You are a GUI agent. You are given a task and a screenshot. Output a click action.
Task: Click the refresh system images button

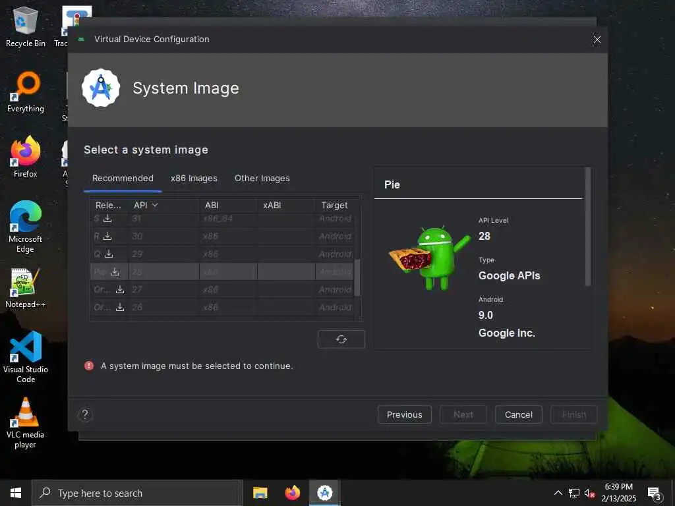click(x=341, y=339)
